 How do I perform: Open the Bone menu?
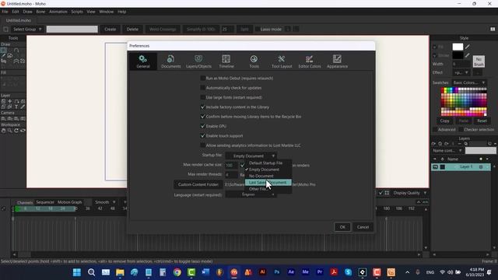coord(40,12)
